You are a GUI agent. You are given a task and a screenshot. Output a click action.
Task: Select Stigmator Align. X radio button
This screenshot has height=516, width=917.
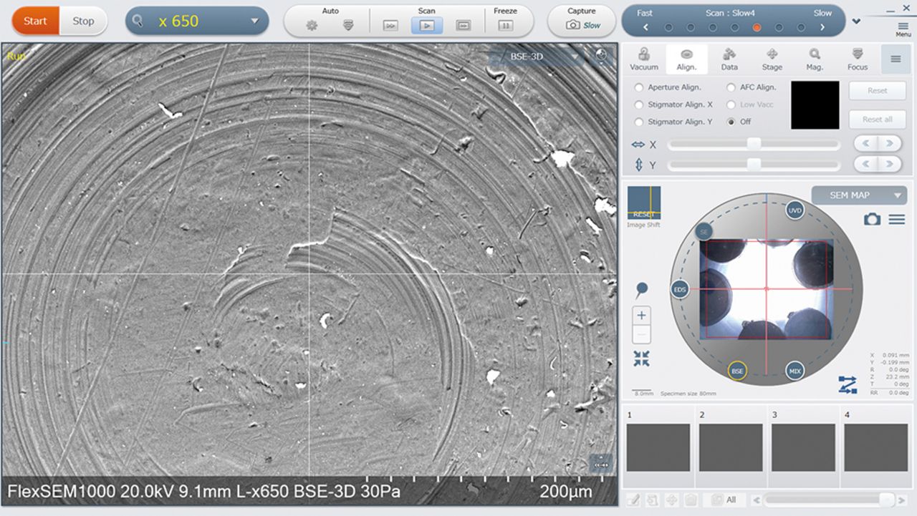[639, 104]
